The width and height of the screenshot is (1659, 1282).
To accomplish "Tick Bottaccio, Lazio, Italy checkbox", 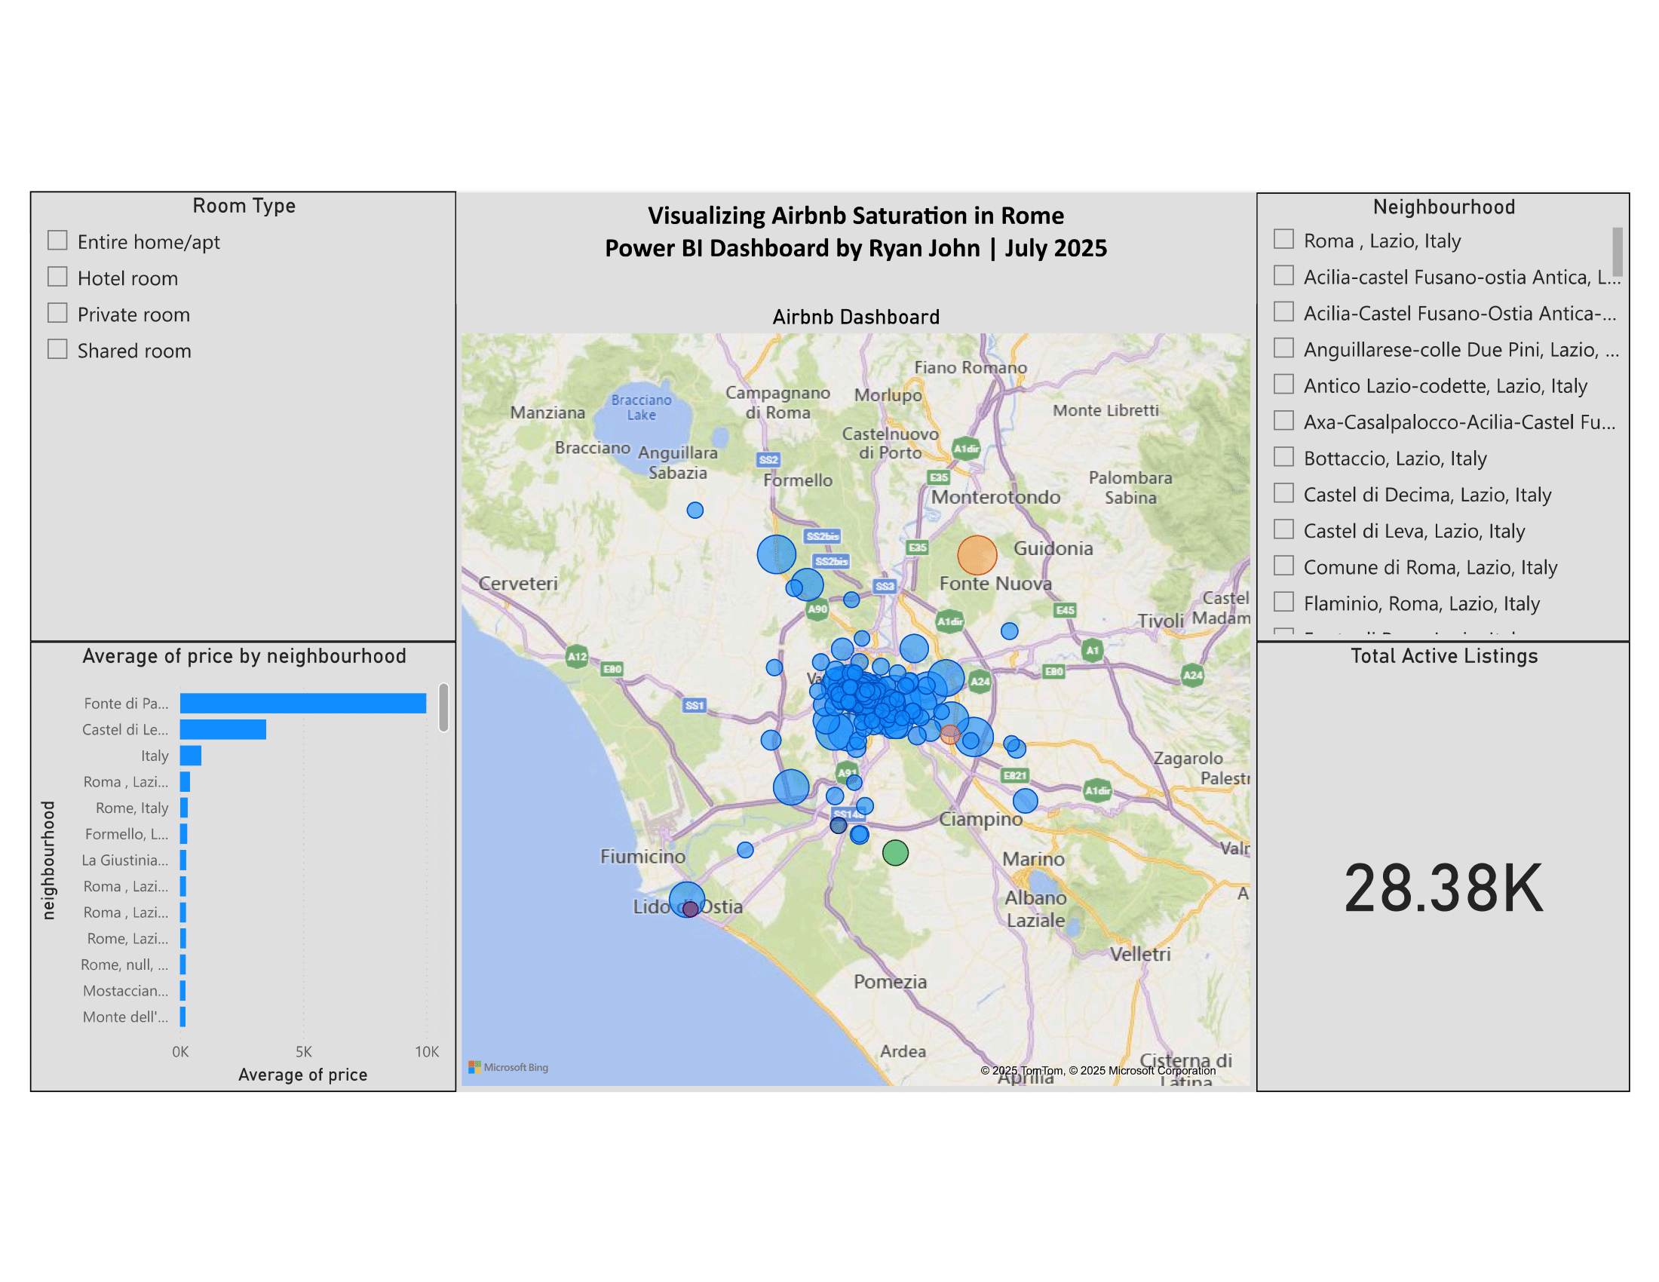I will pos(1283,456).
